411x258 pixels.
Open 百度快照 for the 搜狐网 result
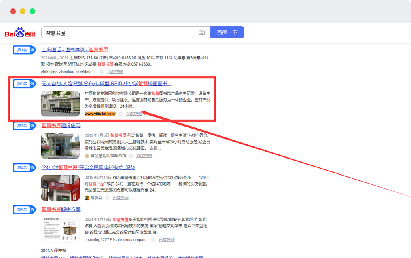(121, 198)
